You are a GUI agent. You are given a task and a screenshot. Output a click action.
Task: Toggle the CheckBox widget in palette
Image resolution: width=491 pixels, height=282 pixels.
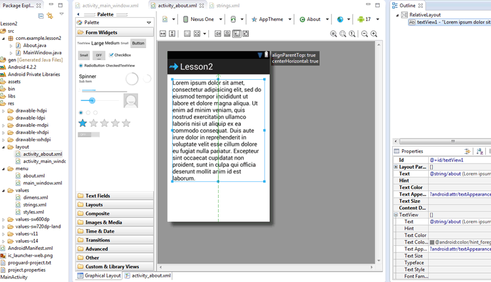pyautogui.click(x=120, y=55)
